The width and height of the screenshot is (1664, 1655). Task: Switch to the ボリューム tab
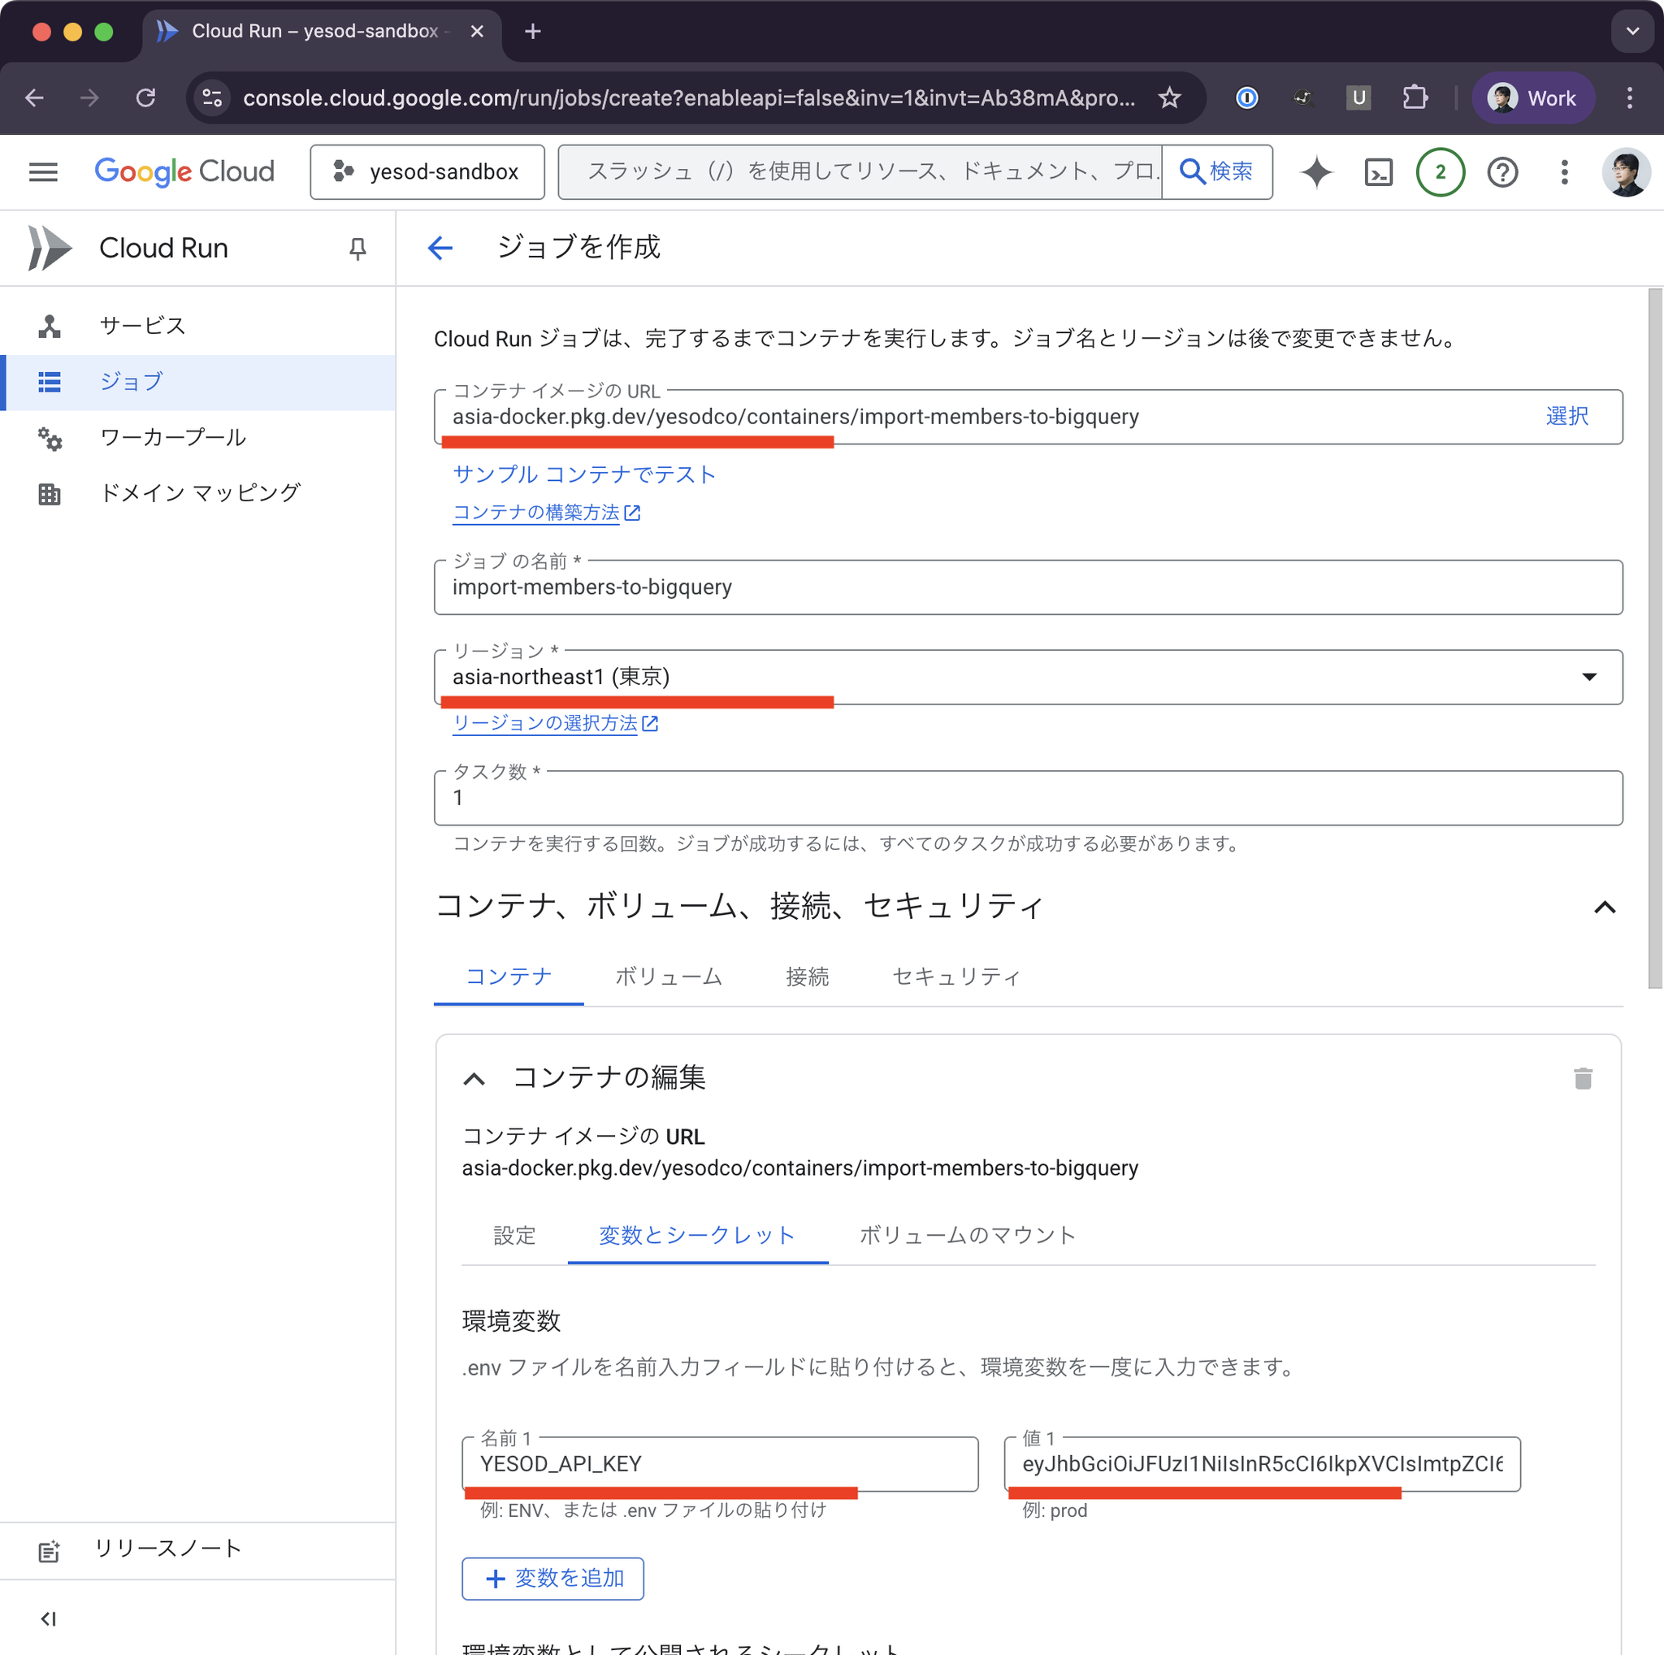[669, 977]
